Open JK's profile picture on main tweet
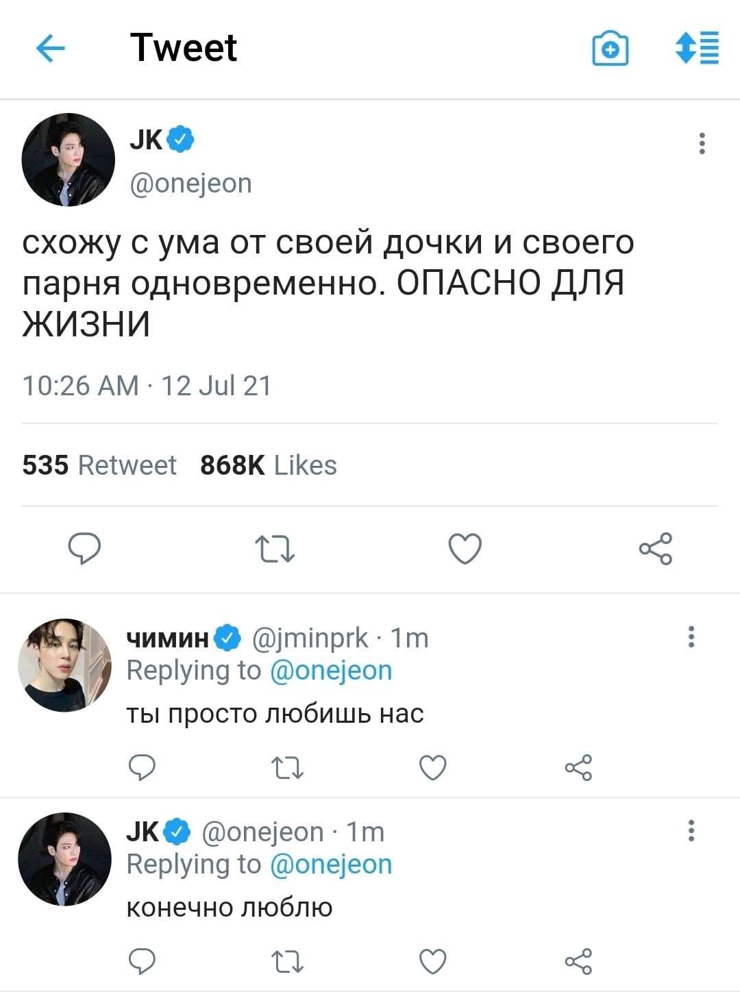Screen dimensions: 740x992 (x=68, y=160)
